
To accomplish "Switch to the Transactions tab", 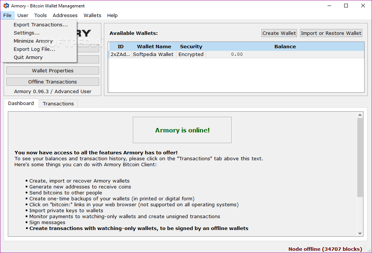I will tap(58, 103).
